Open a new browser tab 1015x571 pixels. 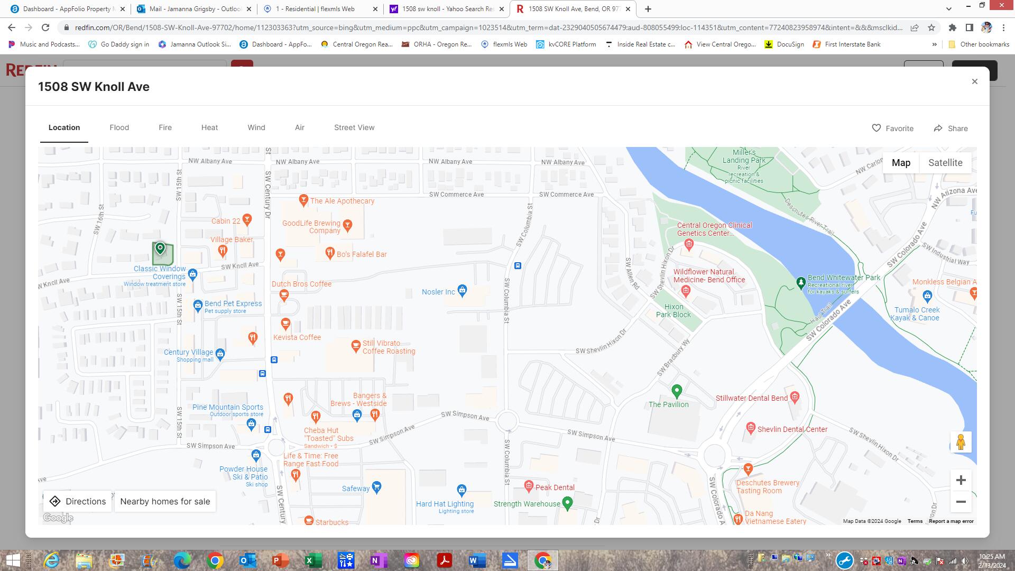648,9
